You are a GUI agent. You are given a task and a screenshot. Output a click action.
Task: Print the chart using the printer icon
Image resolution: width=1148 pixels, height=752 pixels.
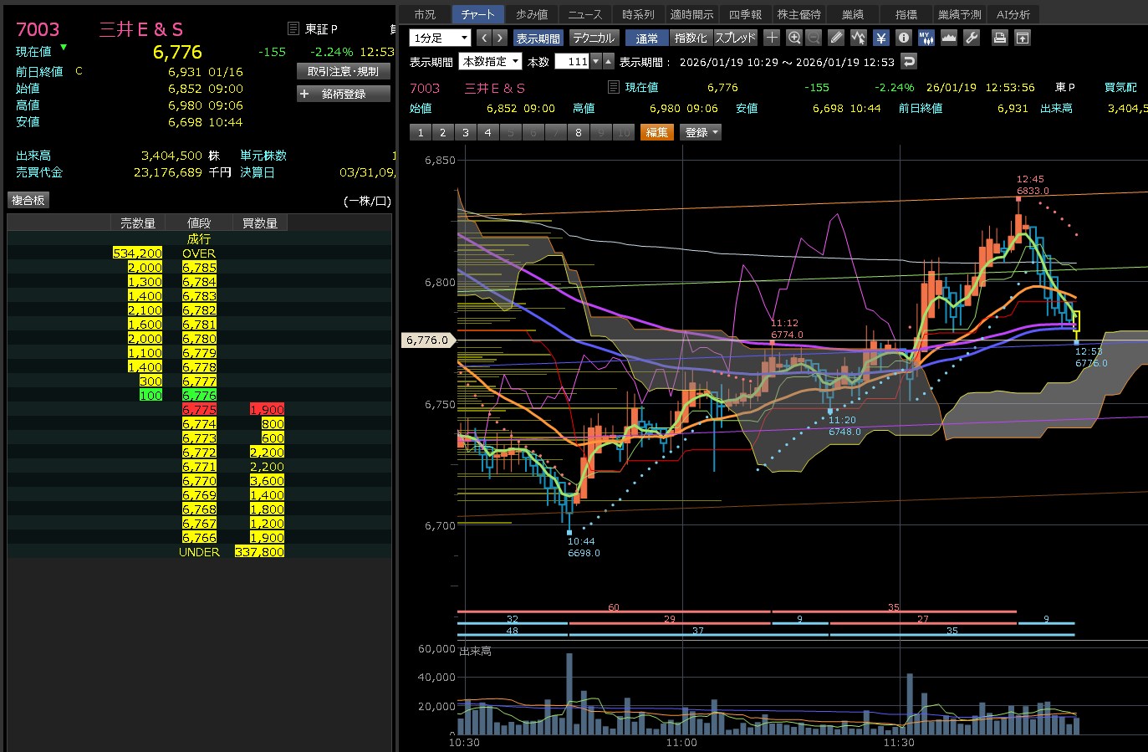pos(999,38)
